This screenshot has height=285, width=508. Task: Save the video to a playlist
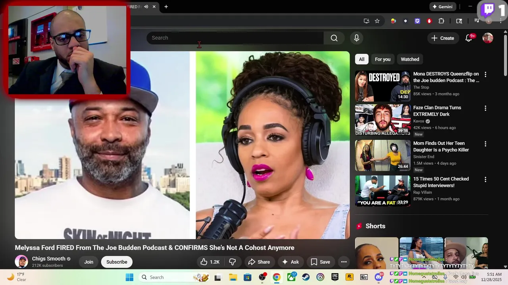320,262
